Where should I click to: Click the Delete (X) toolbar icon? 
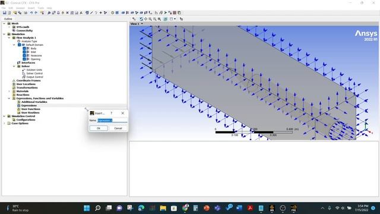point(67,12)
